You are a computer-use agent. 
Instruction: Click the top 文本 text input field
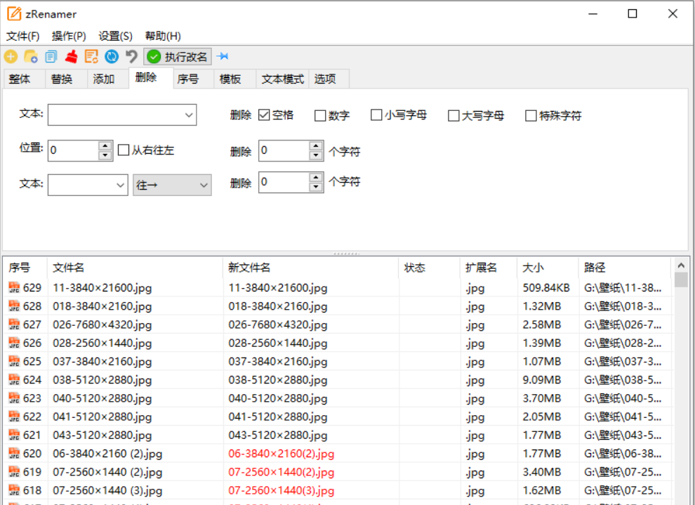coord(115,115)
